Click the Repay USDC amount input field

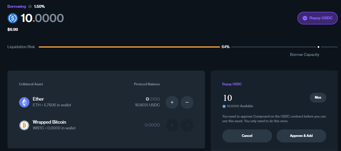click(260, 98)
